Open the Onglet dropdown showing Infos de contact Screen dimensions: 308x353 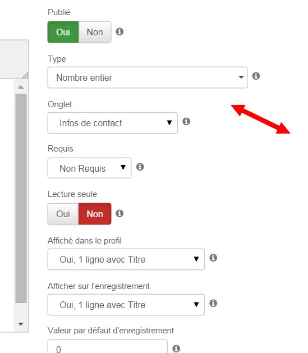point(113,123)
